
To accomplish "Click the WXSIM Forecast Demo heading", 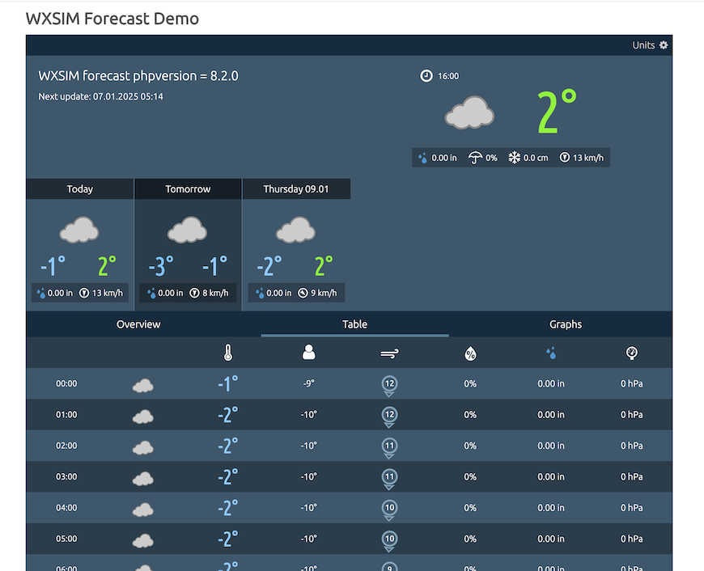I will (112, 19).
